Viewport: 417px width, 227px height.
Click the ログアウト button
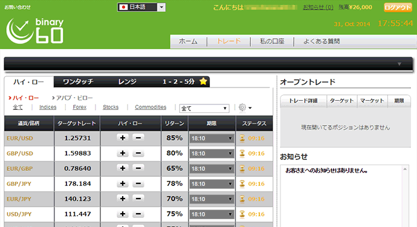coord(398,7)
